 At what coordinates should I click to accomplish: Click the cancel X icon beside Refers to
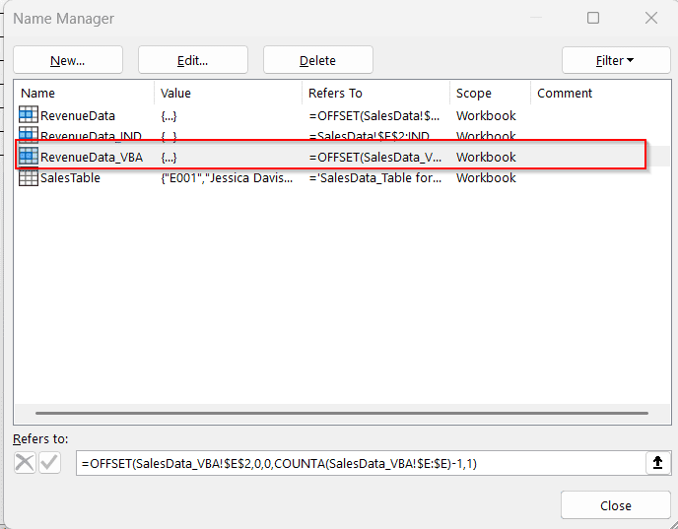25,463
